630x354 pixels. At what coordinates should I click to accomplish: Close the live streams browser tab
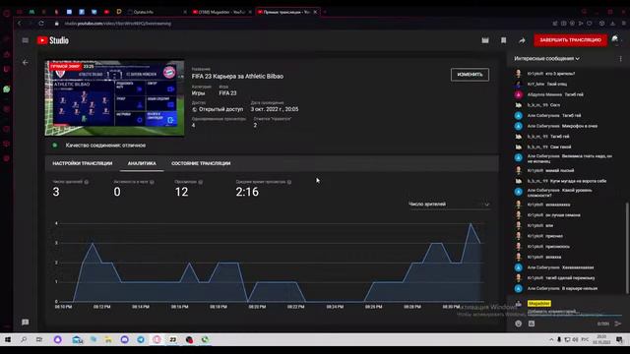315,12
